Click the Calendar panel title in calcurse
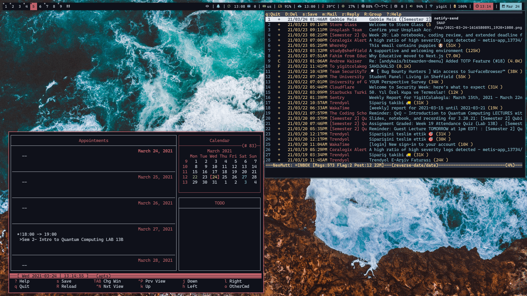 coord(220,141)
